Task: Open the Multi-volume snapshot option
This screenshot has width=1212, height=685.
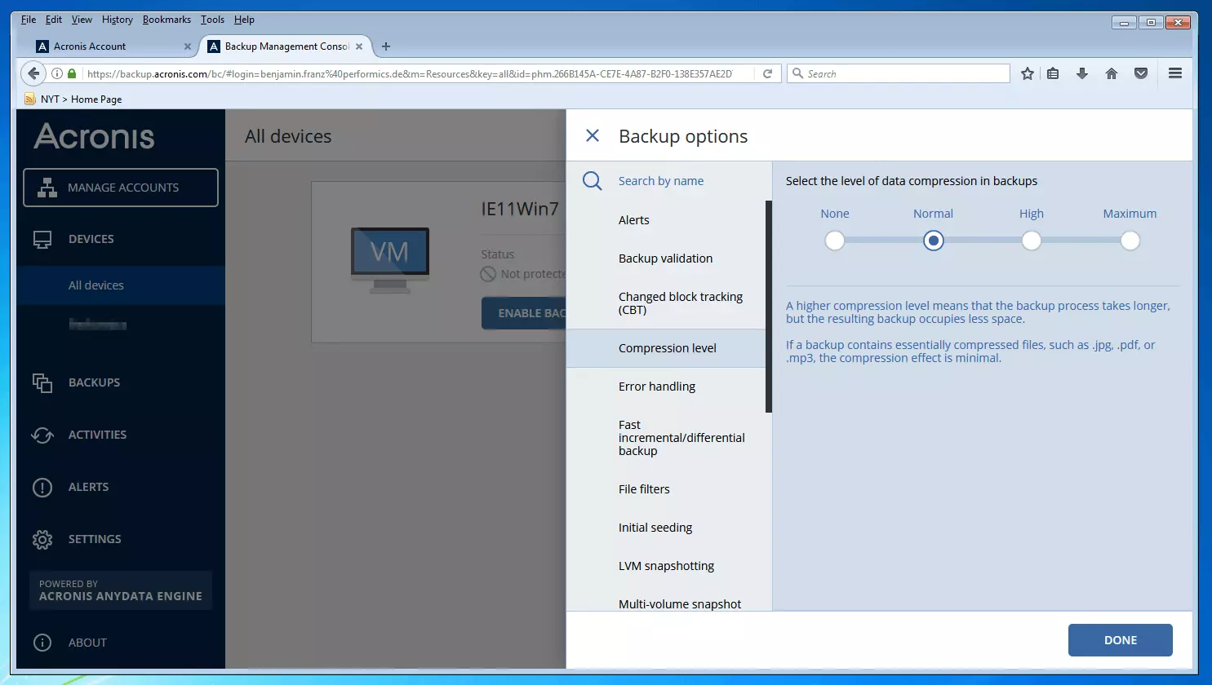Action: click(666, 602)
